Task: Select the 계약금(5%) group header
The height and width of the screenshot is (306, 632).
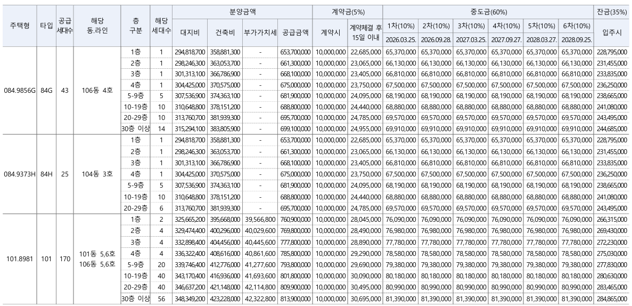Action: pyautogui.click(x=348, y=12)
